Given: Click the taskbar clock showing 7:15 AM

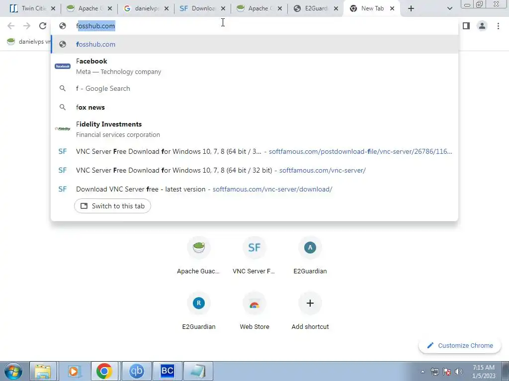Looking at the screenshot, I should point(484,372).
